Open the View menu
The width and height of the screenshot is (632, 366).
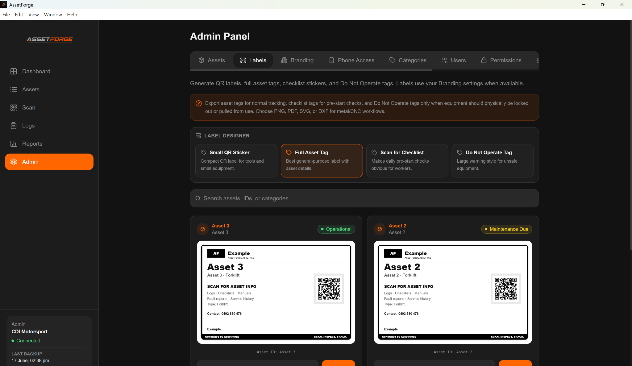[x=33, y=15]
